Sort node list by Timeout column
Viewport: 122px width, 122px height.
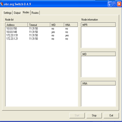click(x=39, y=25)
